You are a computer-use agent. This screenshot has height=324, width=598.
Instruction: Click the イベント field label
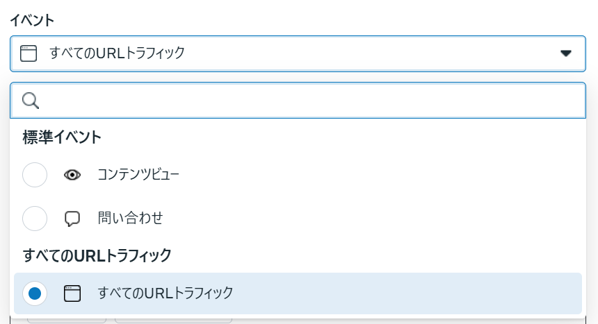pyautogui.click(x=31, y=20)
